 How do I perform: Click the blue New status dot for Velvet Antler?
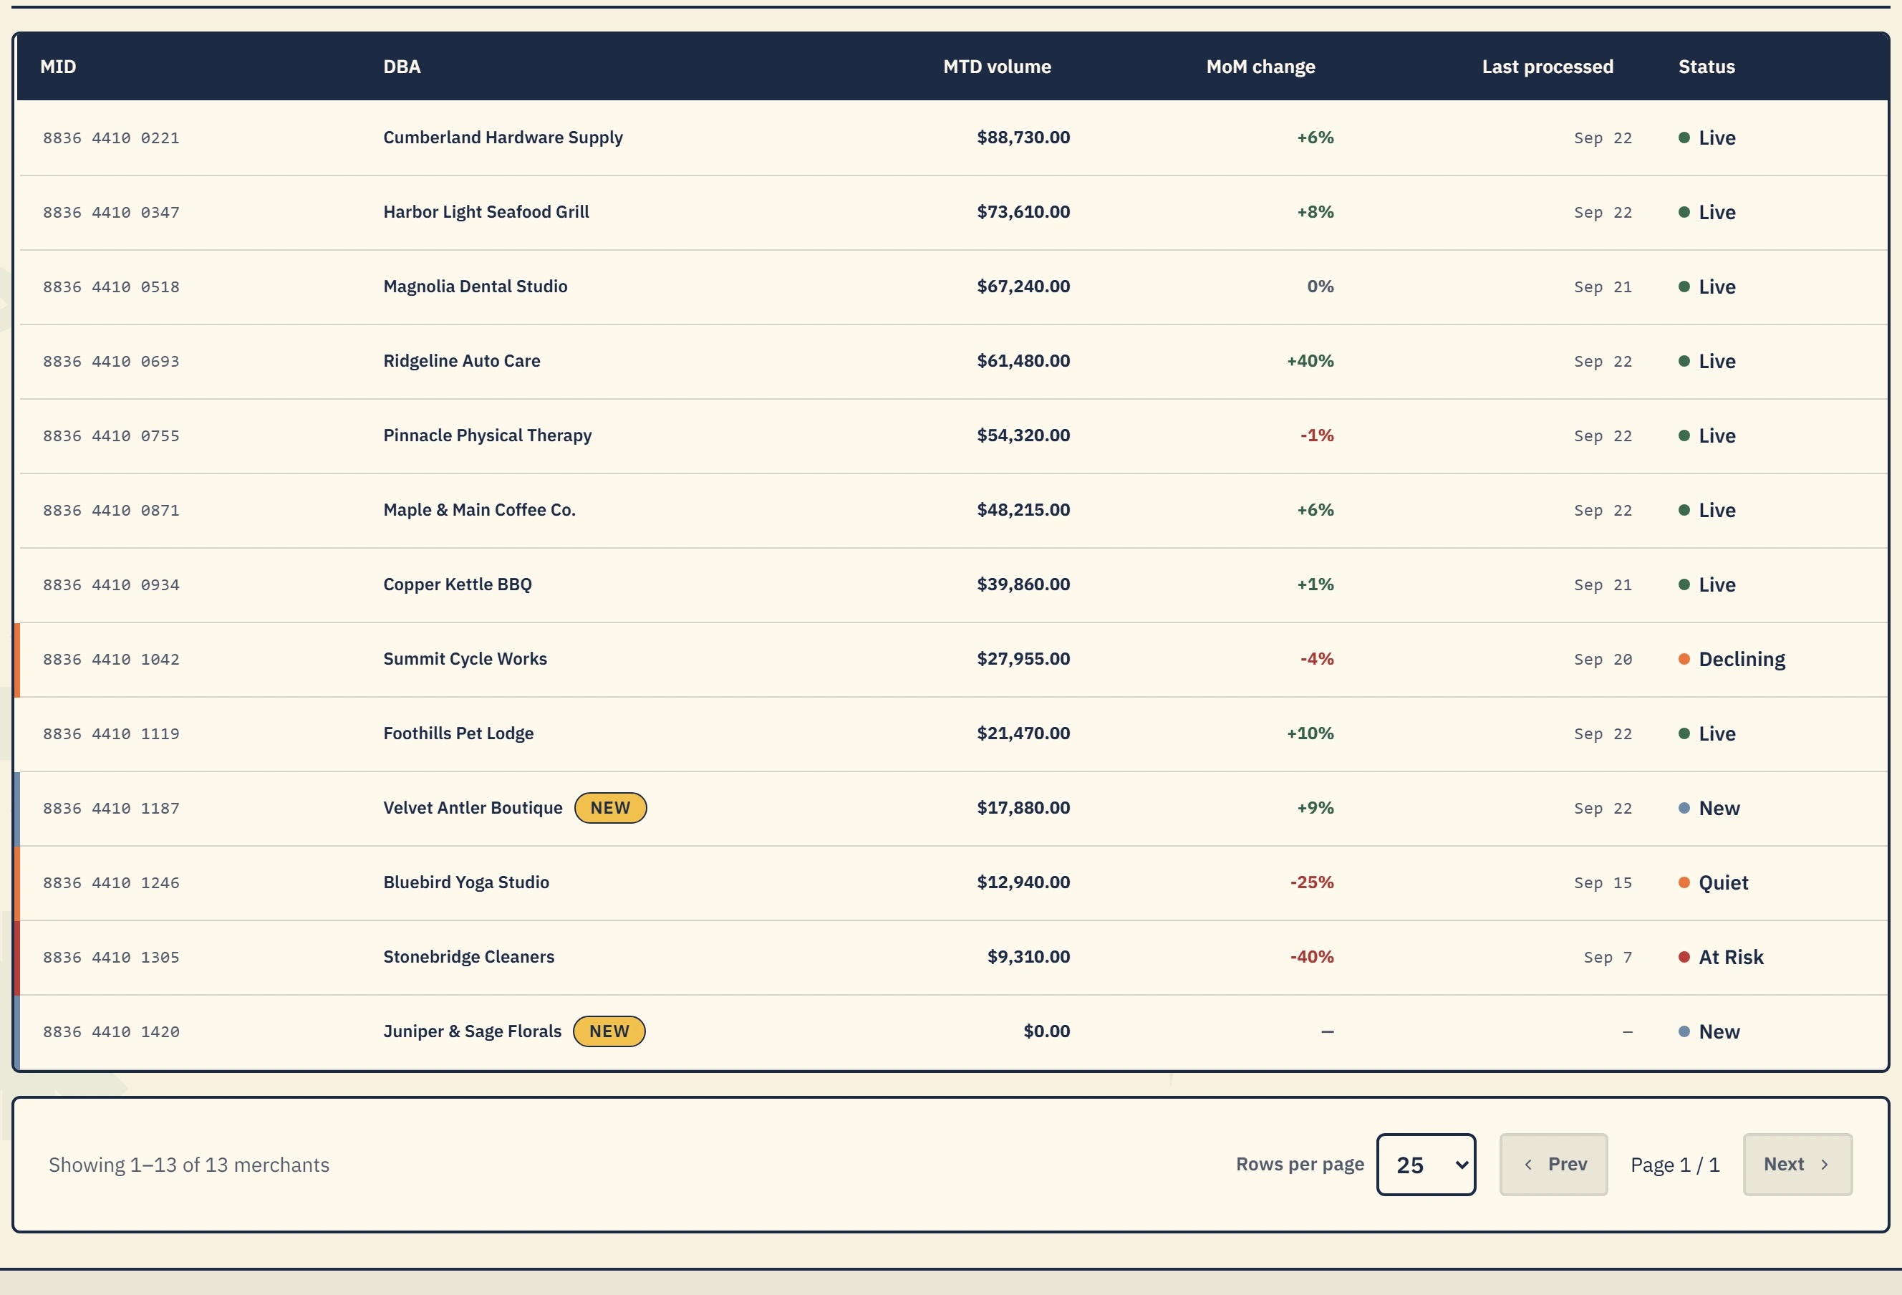(x=1684, y=808)
